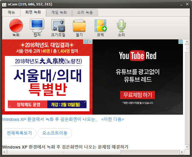Start recording with the red 녹화 button

16,28
